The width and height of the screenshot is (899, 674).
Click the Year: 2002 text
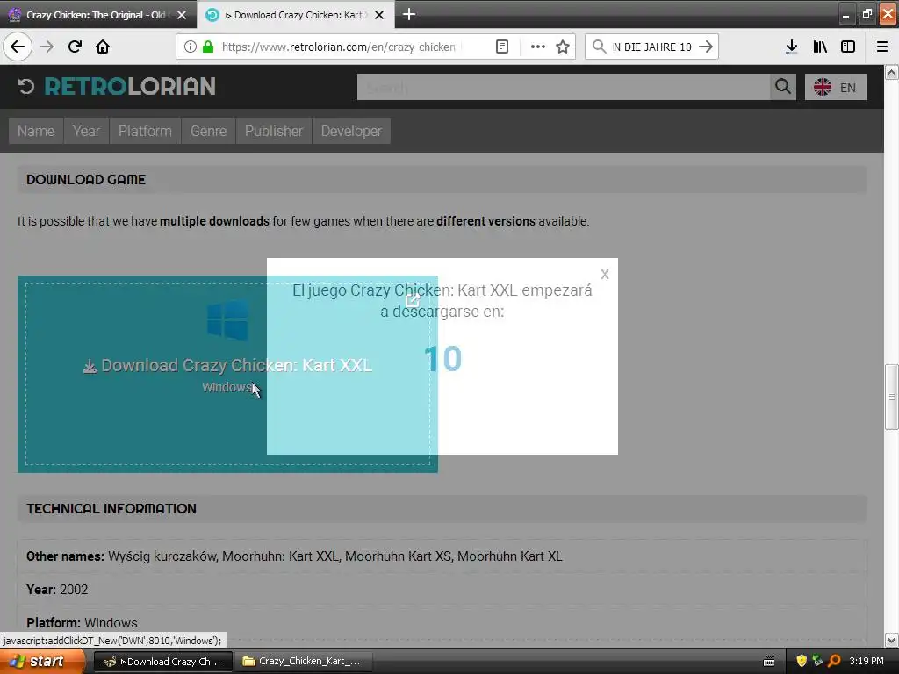pos(57,590)
